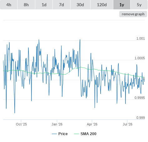The width and height of the screenshot is (148, 142).
Task: Switch to the 5y time range
Action: [x=139, y=5]
